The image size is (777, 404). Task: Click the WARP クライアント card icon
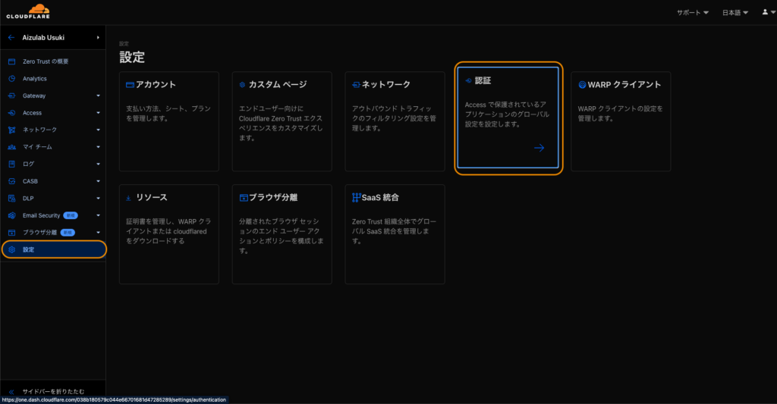coord(582,85)
